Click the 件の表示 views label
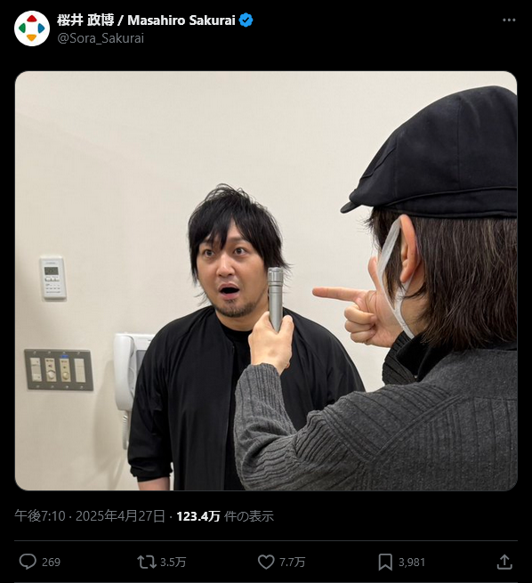The width and height of the screenshot is (532, 583). (249, 516)
